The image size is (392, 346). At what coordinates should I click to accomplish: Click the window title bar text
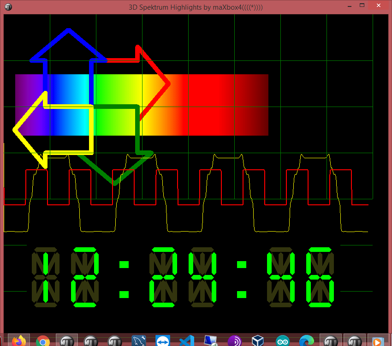196,7
